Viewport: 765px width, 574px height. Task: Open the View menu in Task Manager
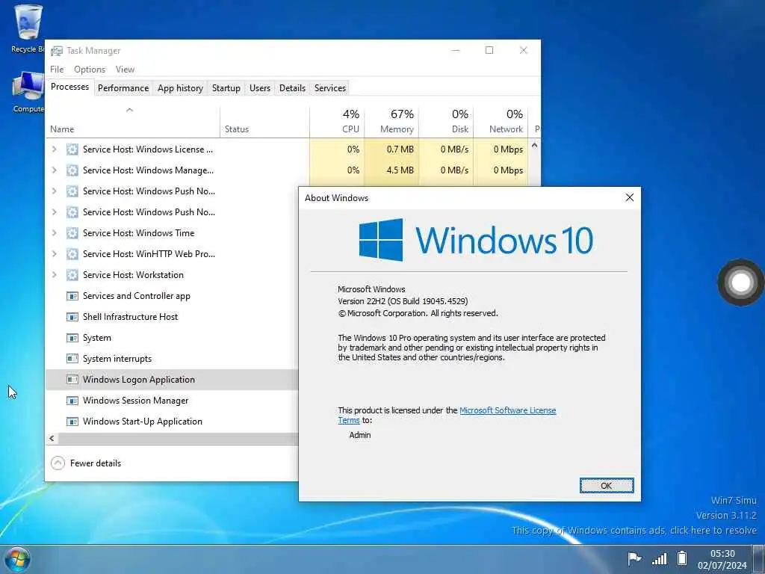coord(125,70)
